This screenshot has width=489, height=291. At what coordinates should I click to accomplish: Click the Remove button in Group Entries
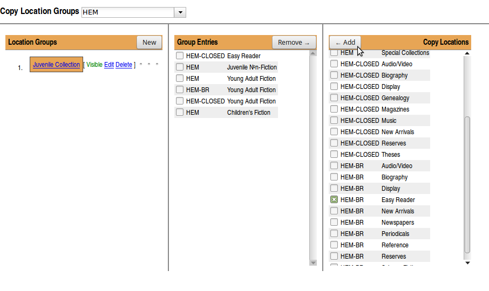pyautogui.click(x=294, y=43)
